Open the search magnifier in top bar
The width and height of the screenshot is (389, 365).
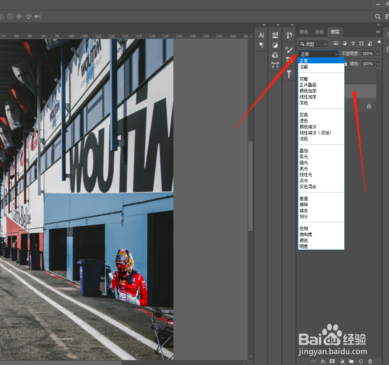378,17
